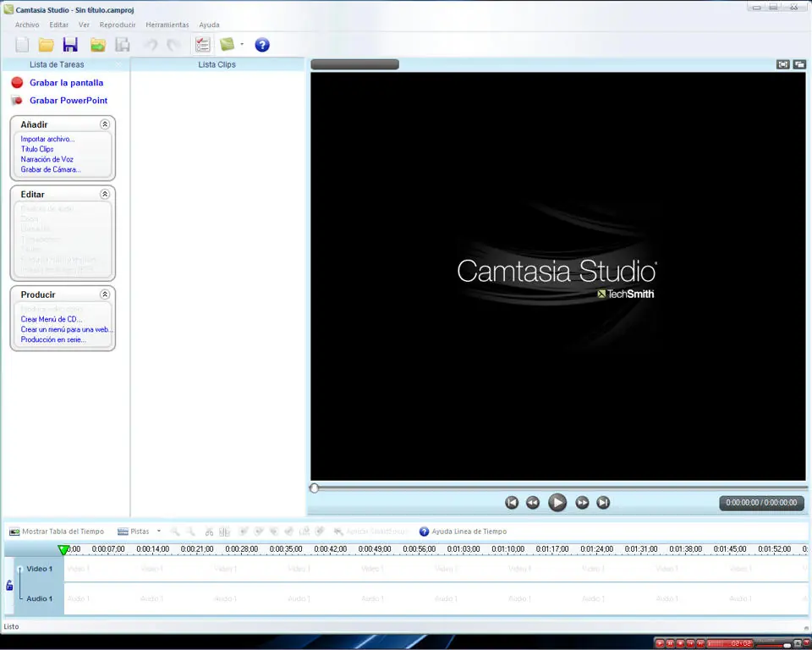Toggle the track lock padlock icon
The height and width of the screenshot is (650, 812).
point(9,585)
